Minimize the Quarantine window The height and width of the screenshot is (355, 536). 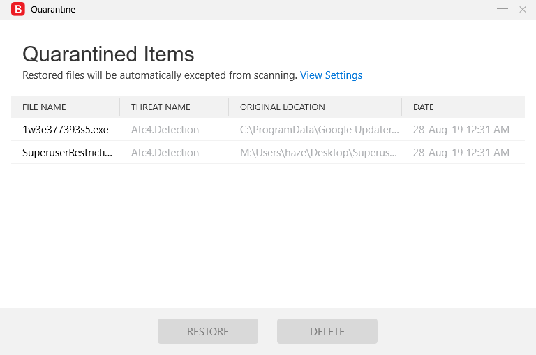[x=502, y=9]
